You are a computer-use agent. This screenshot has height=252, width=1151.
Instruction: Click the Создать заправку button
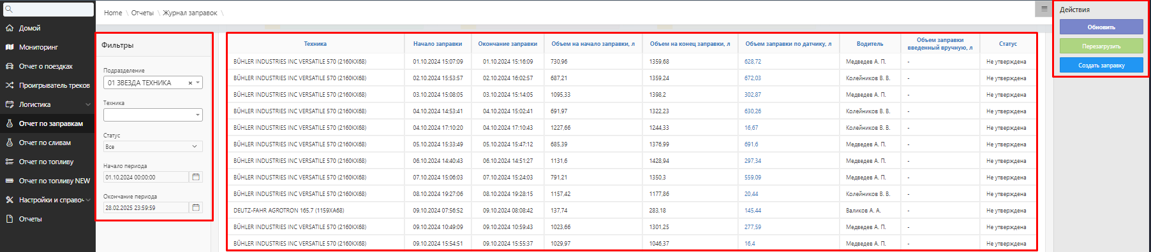point(1101,65)
